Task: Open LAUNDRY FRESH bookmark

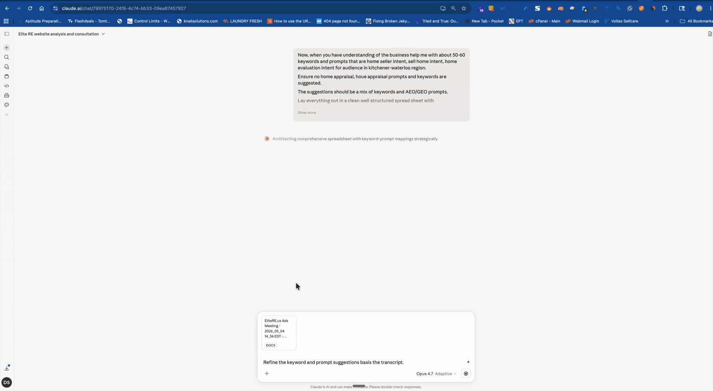Action: pos(242,21)
